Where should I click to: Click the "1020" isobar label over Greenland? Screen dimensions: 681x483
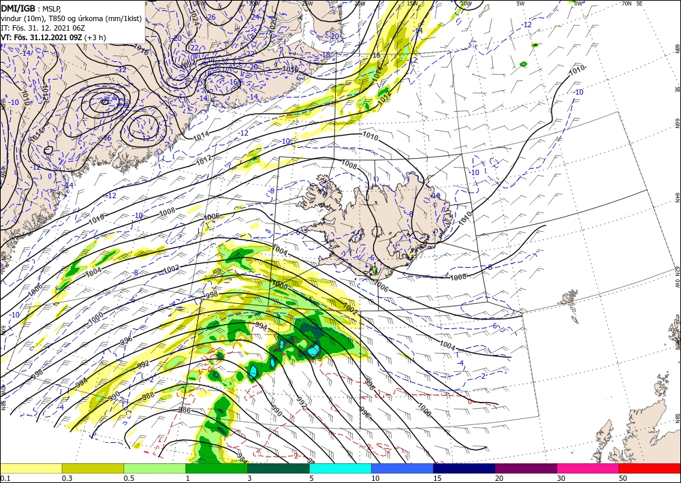(273, 23)
